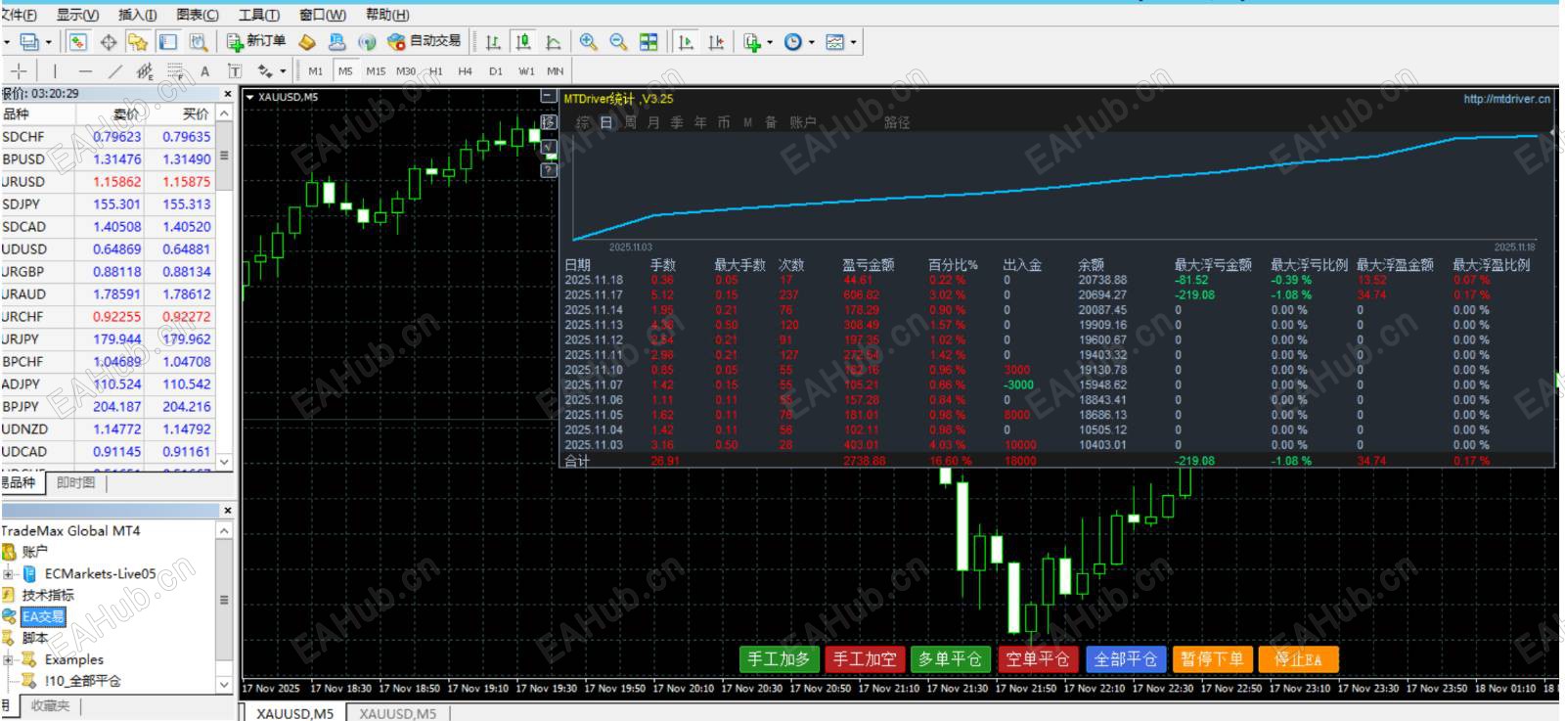Viewport: 1565px width, 721px height.
Task: Open the periodicity clock dropdown
Action: (x=798, y=42)
